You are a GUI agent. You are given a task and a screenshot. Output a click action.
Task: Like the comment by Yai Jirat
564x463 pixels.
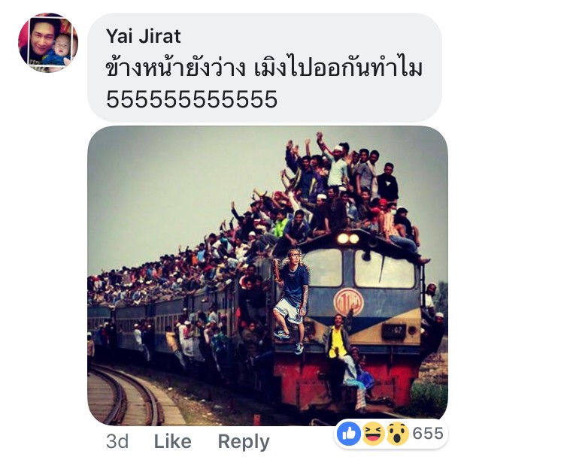click(173, 441)
